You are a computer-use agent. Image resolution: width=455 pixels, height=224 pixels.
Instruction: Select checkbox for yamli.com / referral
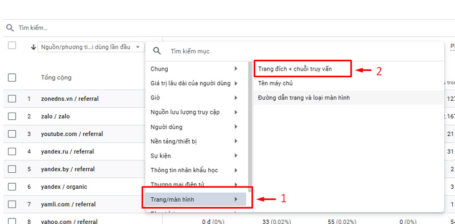tap(12, 204)
